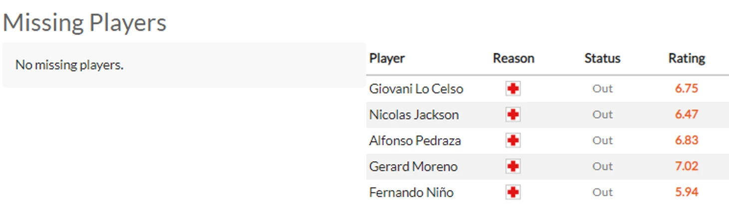This screenshot has height=218, width=729.
Task: Click injury icon beside Fernando Niño
Action: click(513, 193)
